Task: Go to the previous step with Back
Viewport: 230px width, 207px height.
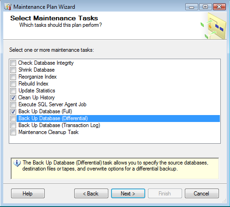Action: 91,194
